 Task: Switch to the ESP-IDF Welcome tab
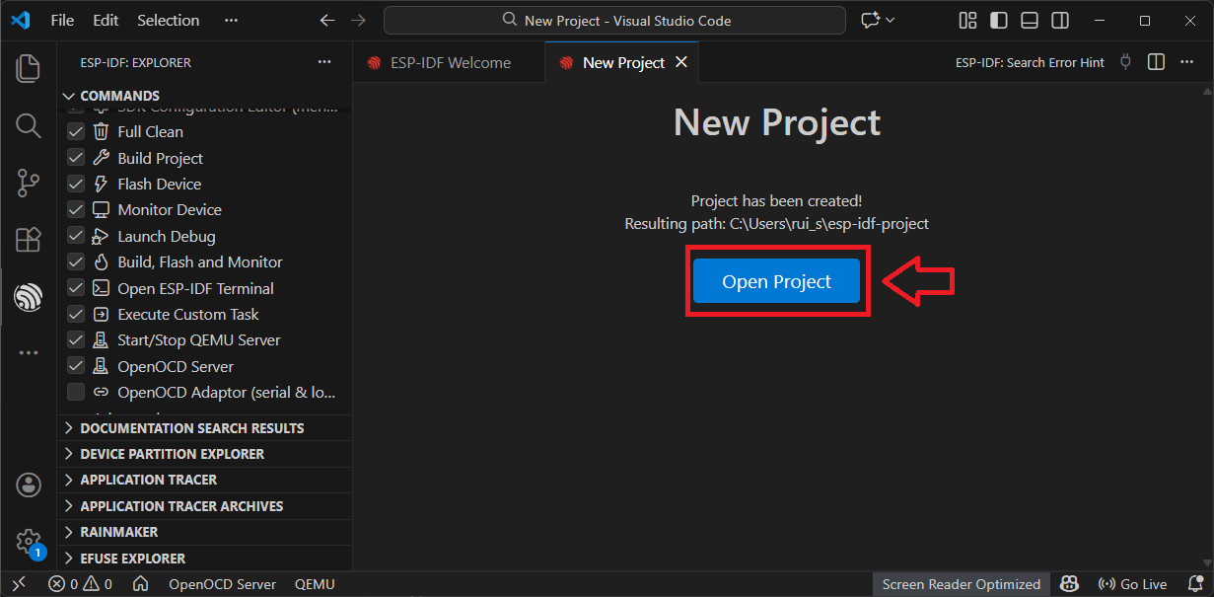tap(448, 61)
